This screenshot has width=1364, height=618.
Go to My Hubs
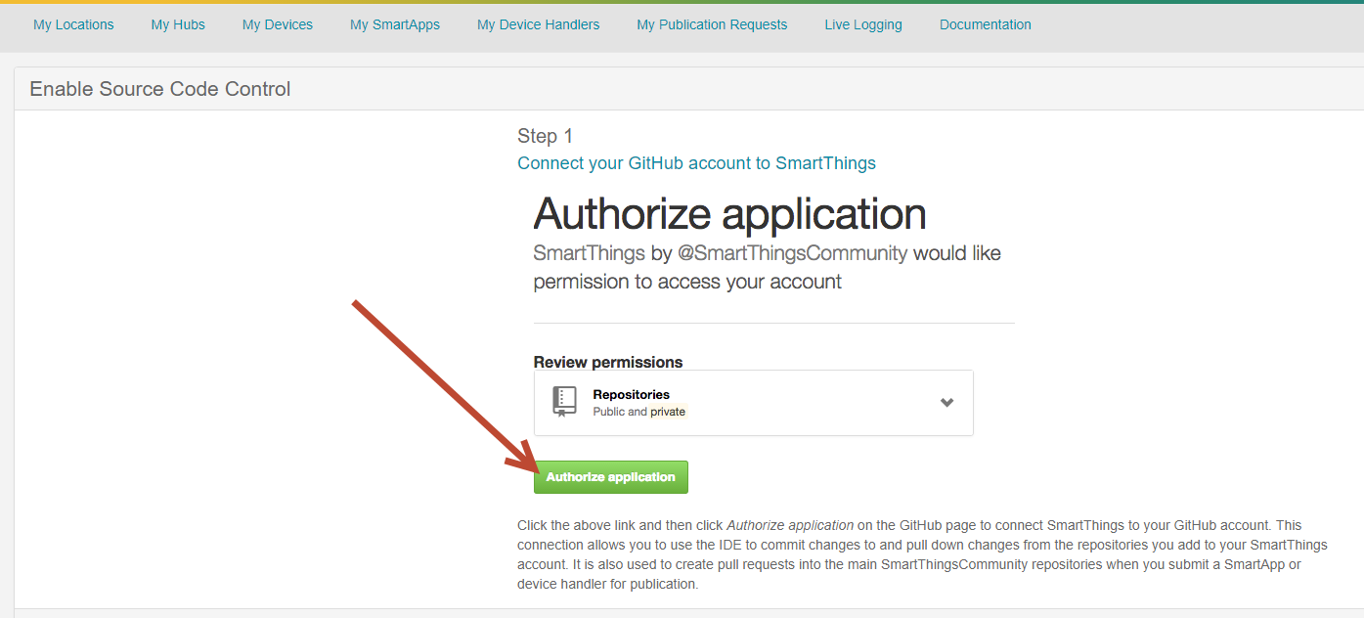tap(178, 24)
